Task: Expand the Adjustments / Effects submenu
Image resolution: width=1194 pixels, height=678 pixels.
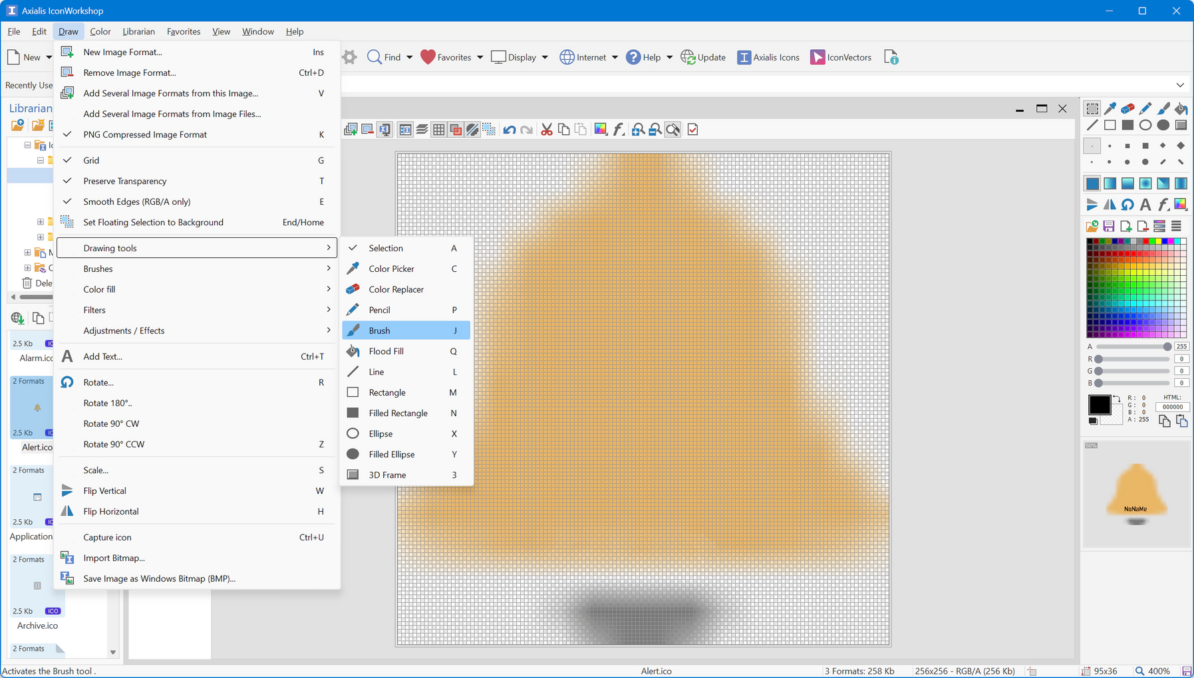Action: [x=197, y=330]
